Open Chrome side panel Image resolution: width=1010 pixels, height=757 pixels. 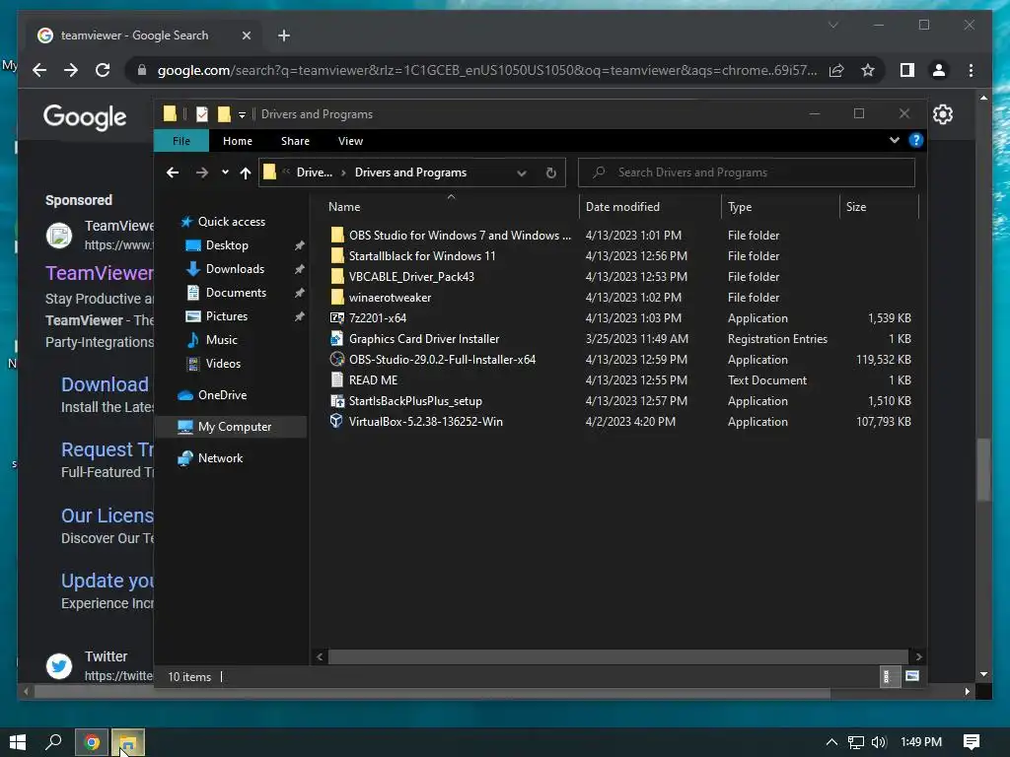tap(907, 70)
